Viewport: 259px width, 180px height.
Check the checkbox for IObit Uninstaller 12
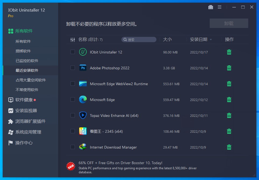click(x=72, y=52)
